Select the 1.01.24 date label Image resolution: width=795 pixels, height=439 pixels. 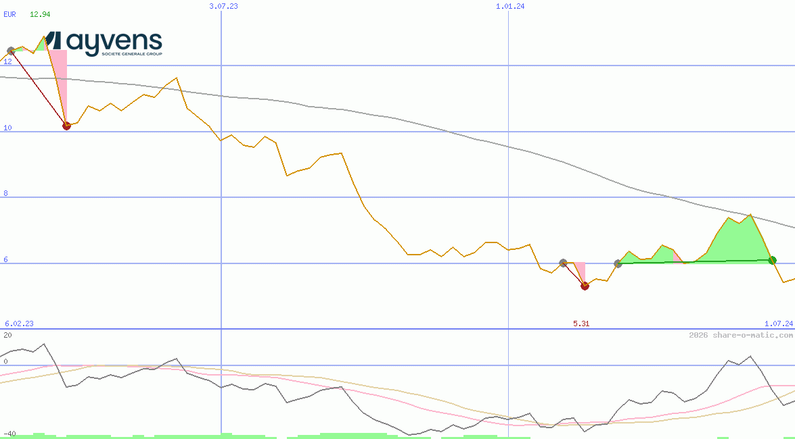coord(510,6)
